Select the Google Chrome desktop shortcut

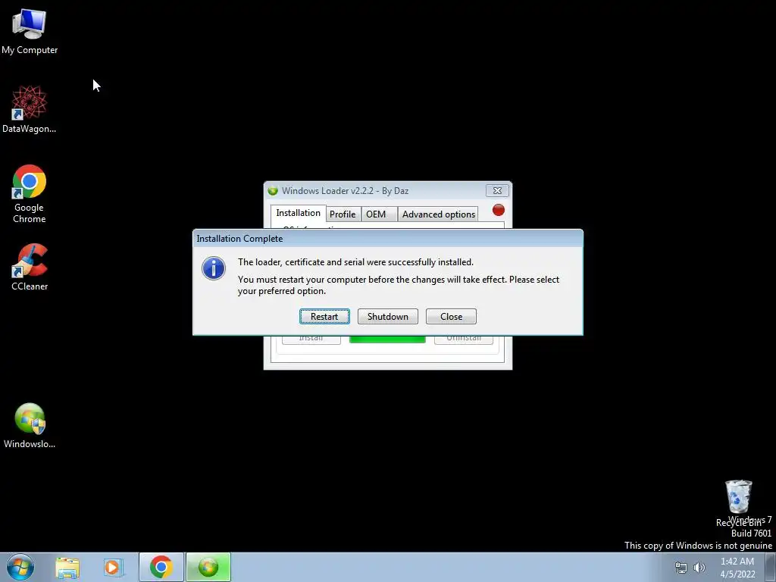tap(30, 194)
